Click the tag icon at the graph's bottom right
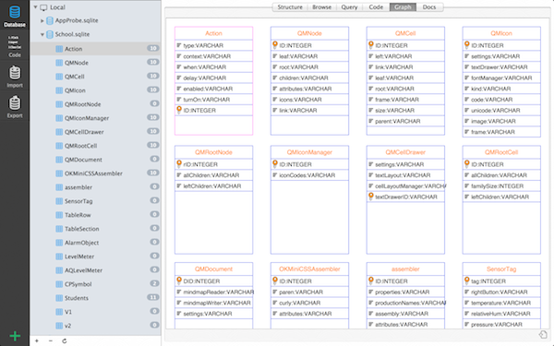Screen dimensions: 554x346 click(x=543, y=334)
